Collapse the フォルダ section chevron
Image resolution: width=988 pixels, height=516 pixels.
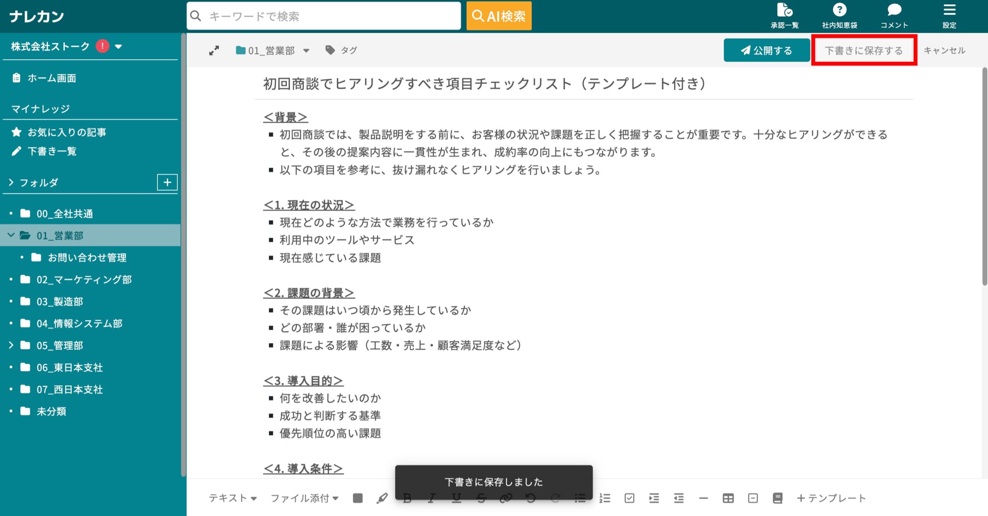click(11, 182)
